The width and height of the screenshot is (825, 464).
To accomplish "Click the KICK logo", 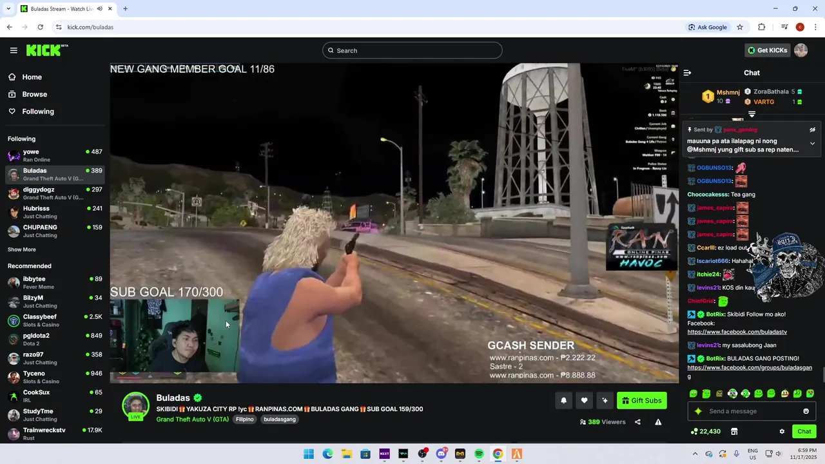I will point(47,50).
